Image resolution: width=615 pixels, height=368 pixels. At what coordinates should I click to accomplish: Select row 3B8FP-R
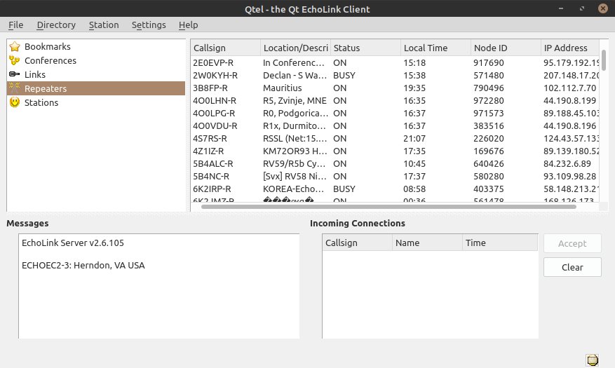click(395, 88)
